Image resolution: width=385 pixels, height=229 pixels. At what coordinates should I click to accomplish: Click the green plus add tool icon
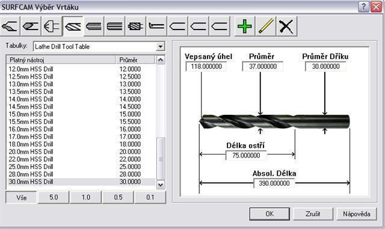point(245,26)
